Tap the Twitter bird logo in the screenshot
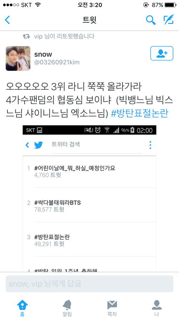The width and height of the screenshot is (179, 319). click(x=38, y=145)
